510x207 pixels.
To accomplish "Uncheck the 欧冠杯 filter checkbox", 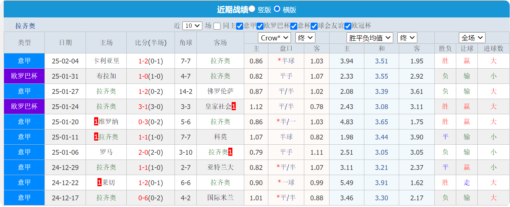I will click(348, 26).
